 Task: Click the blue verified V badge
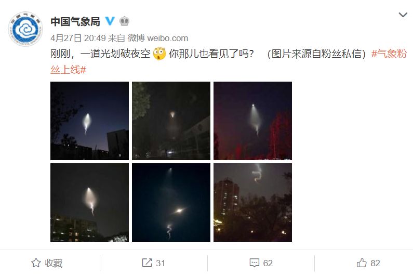click(110, 21)
